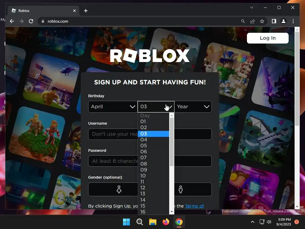305x229 pixels.
Task: Bookmark this tab with the star icon
Action: 262,21
